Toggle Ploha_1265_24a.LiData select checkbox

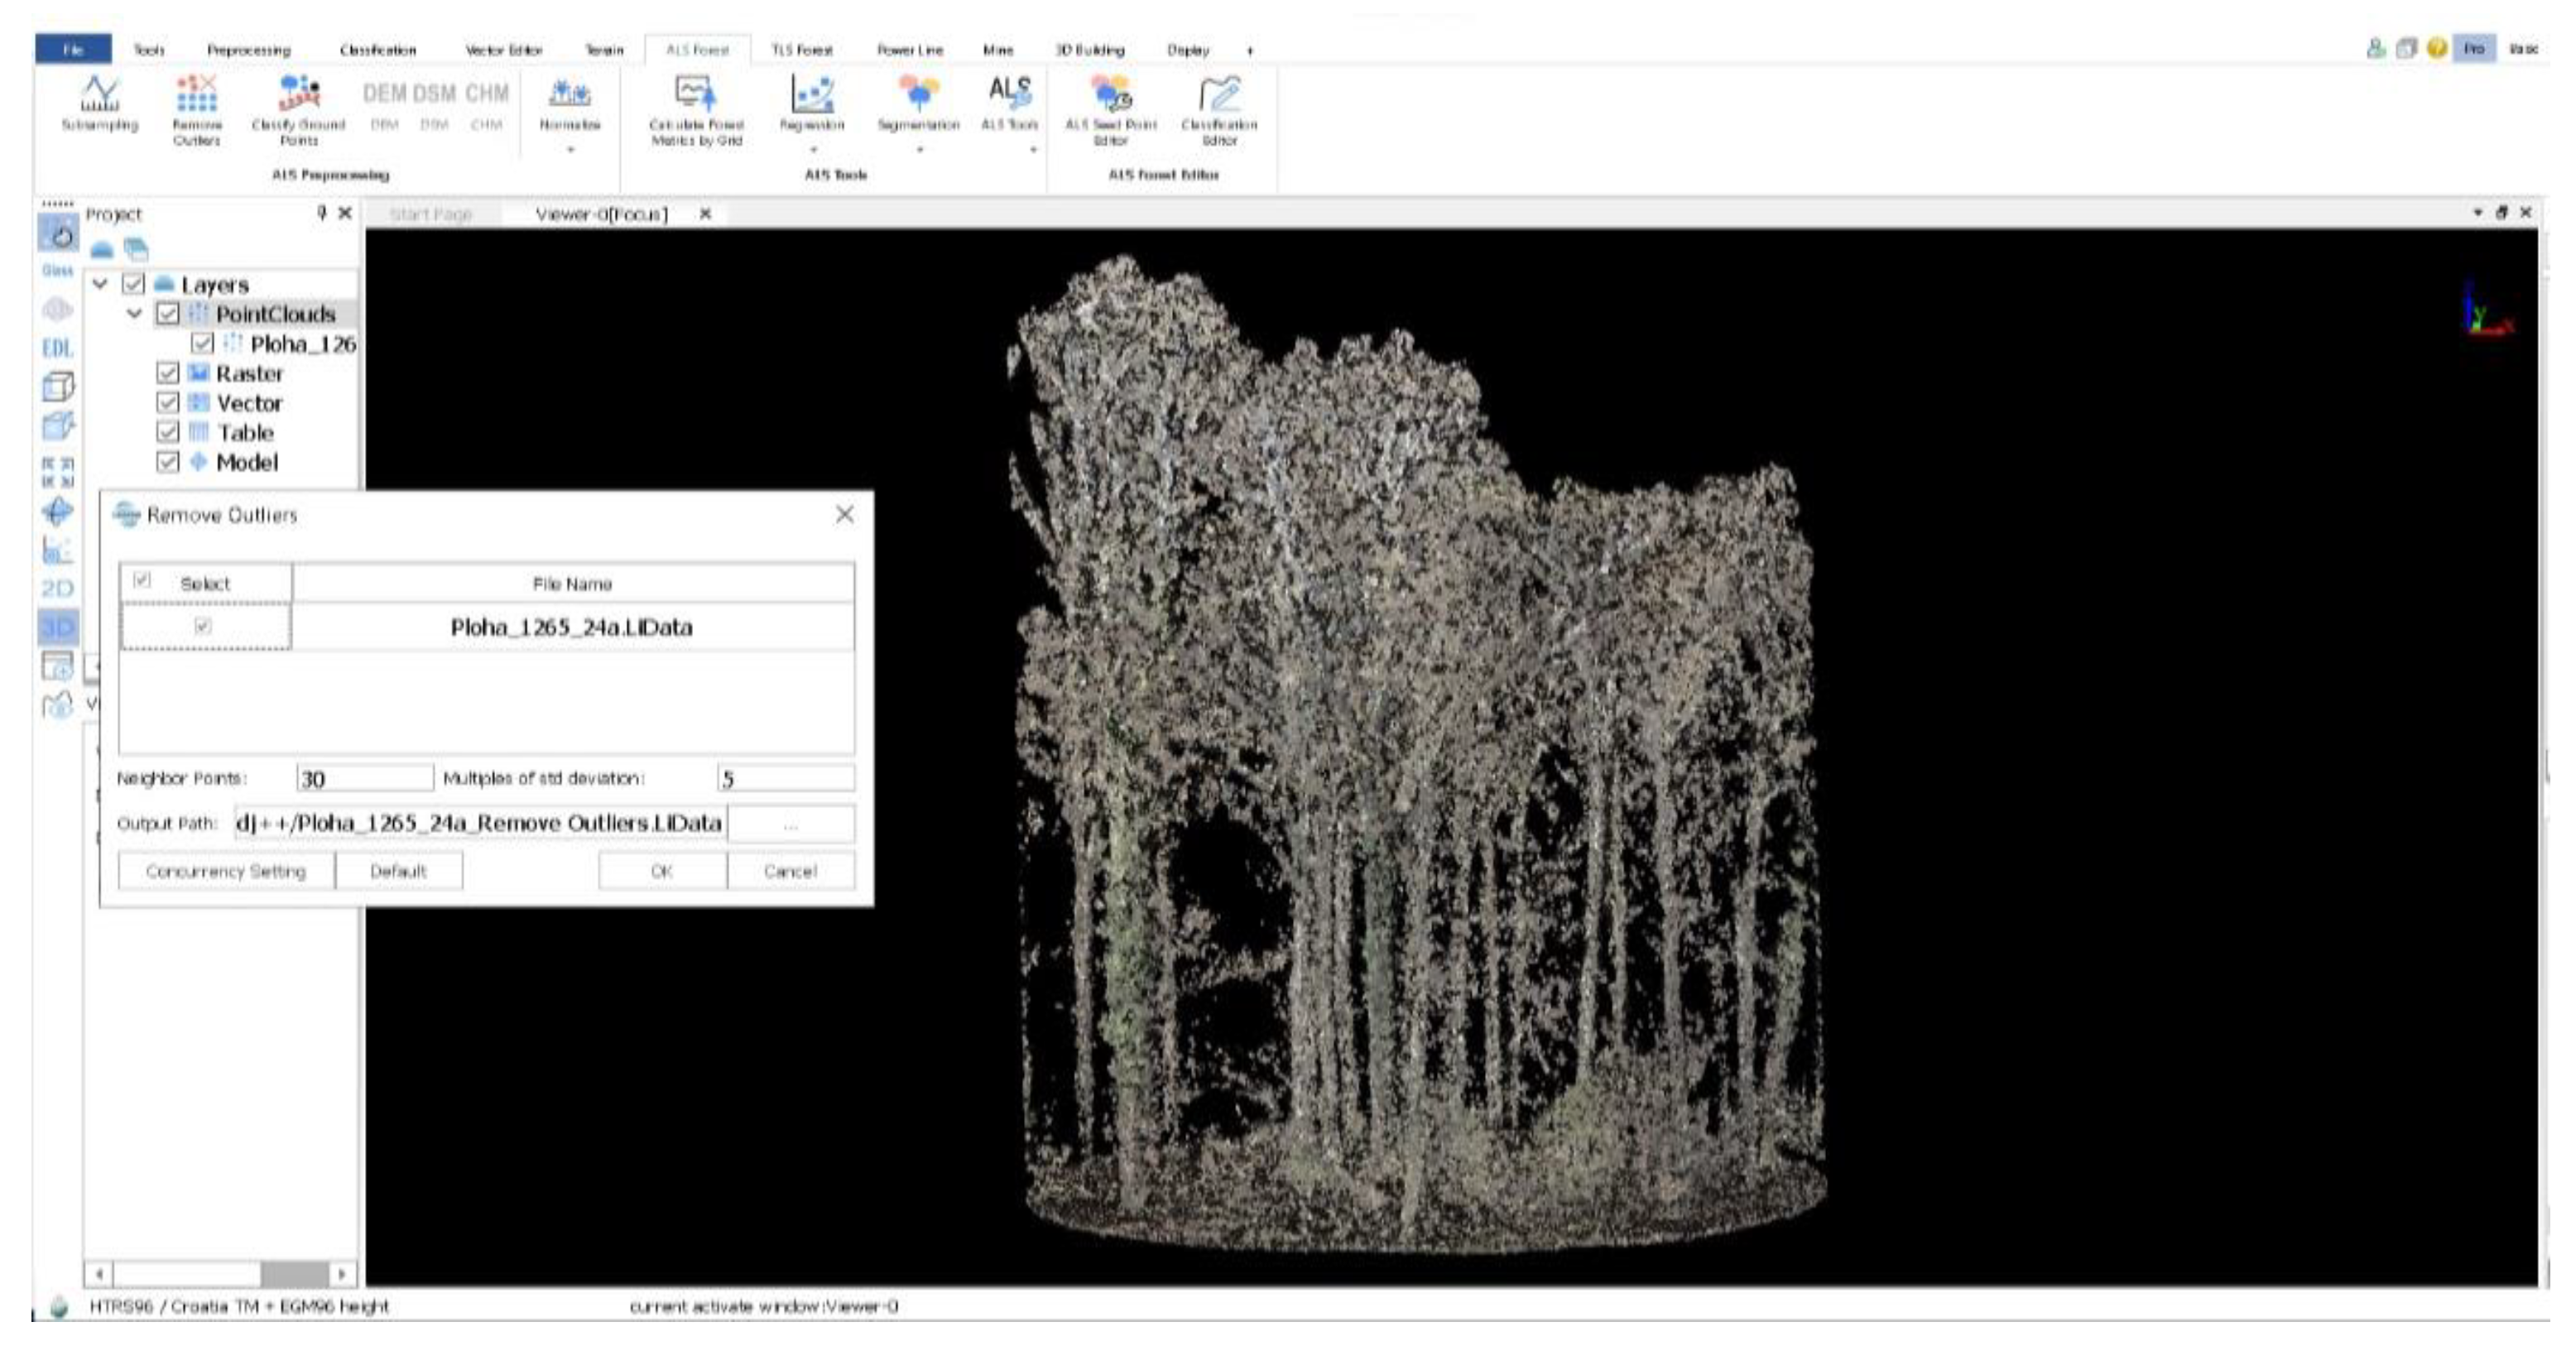point(203,627)
